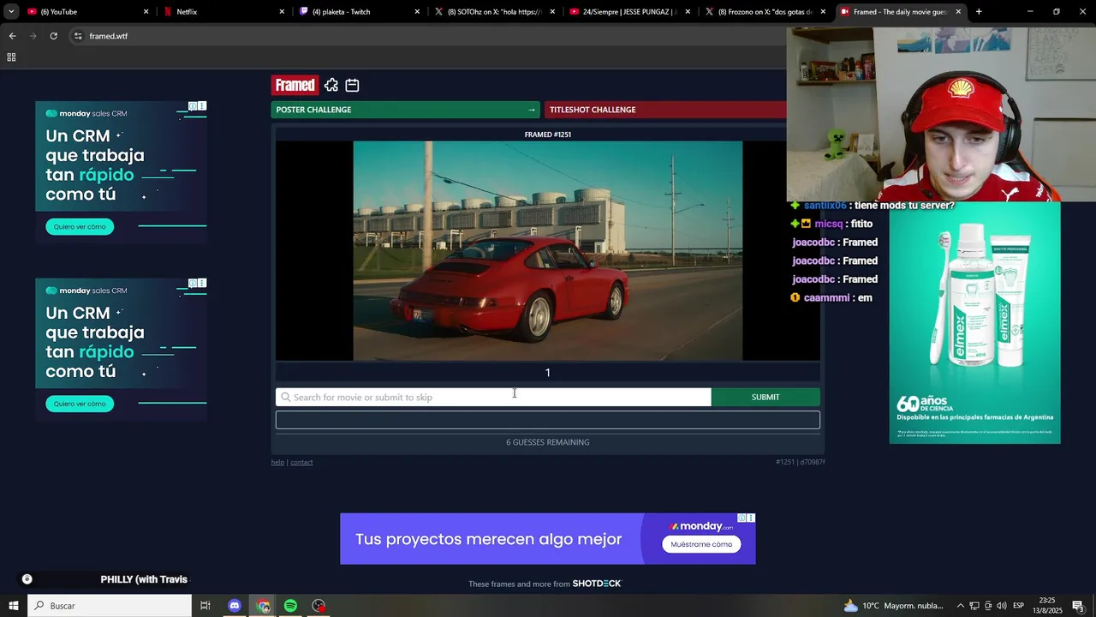The width and height of the screenshot is (1096, 617).
Task: Open the Windows Start menu
Action: pyautogui.click(x=14, y=606)
